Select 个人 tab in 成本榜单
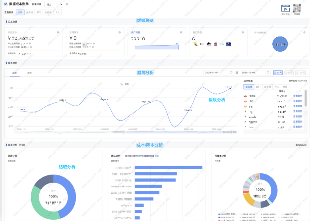The height and width of the screenshot is (221, 310). (x=277, y=87)
